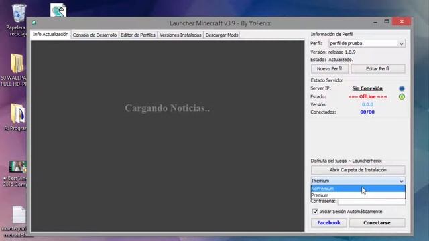Click the '0.0.0' server version value
429x241 pixels.
pyautogui.click(x=367, y=104)
